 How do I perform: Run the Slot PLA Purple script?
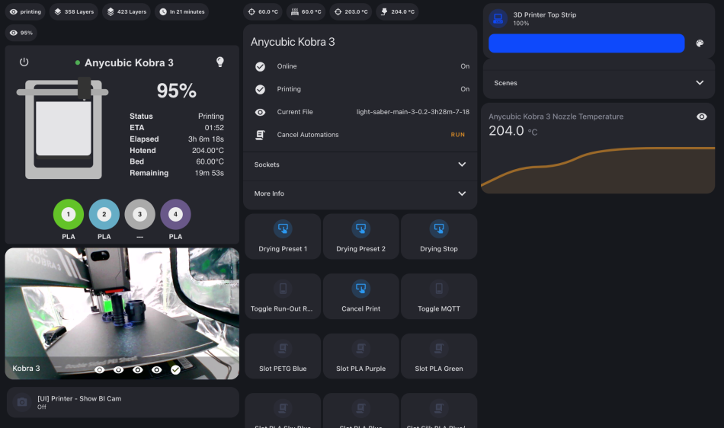tap(361, 356)
